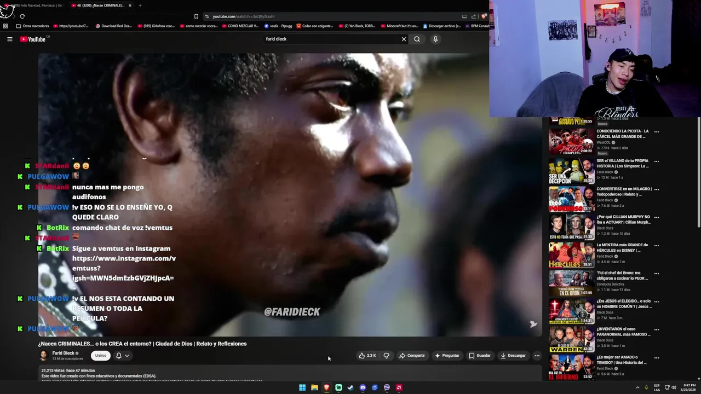The image size is (701, 394).
Task: Open 'La MENTIRA más GRANDE de HÉRCULES' title
Action: click(x=623, y=247)
